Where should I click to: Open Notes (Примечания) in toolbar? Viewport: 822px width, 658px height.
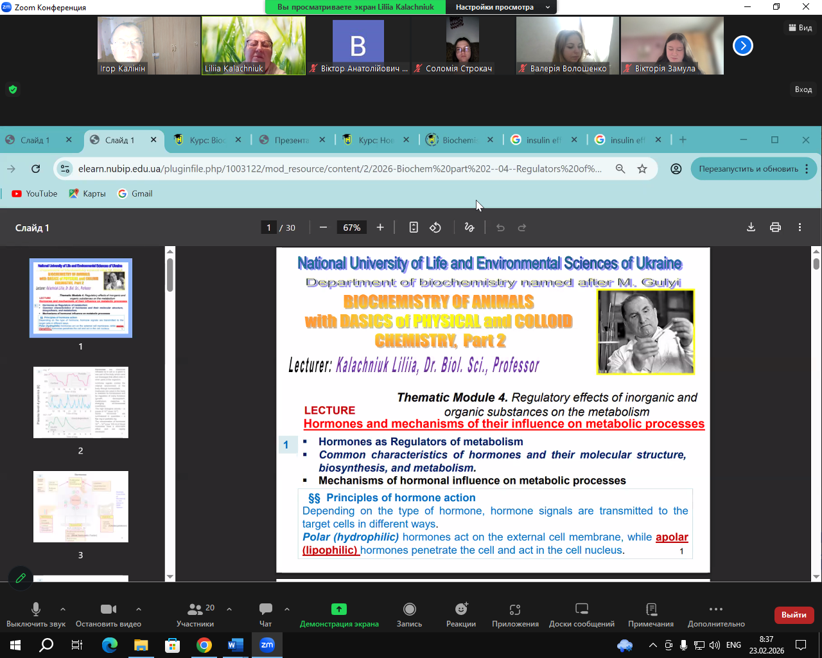click(651, 609)
